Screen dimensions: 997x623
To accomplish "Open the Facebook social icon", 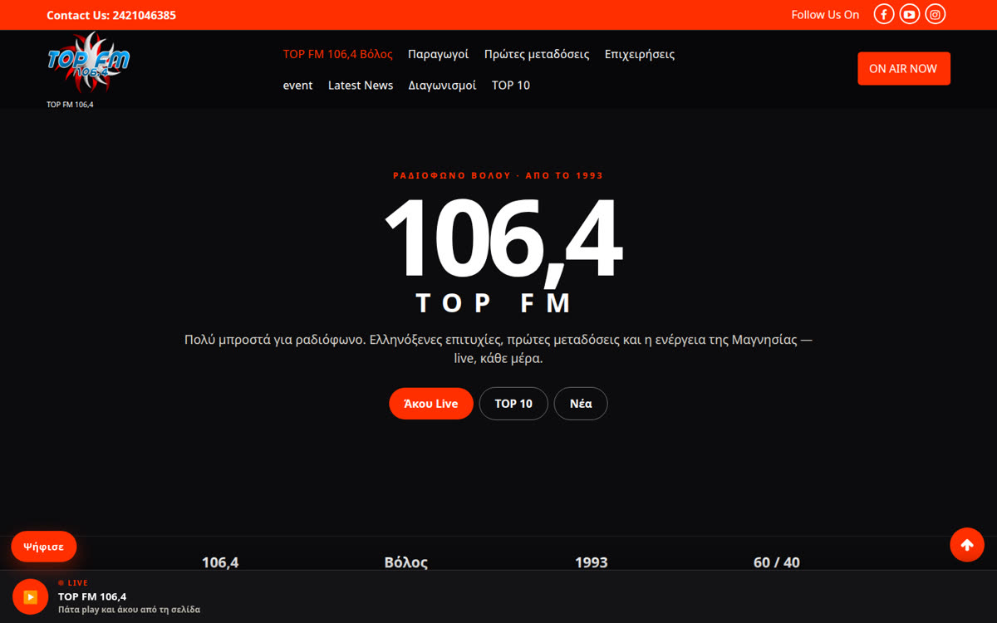I will click(x=884, y=14).
